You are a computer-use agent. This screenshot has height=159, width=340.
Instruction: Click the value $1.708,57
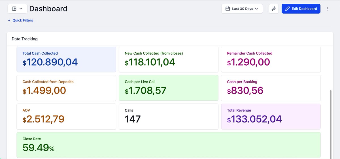tap(146, 91)
